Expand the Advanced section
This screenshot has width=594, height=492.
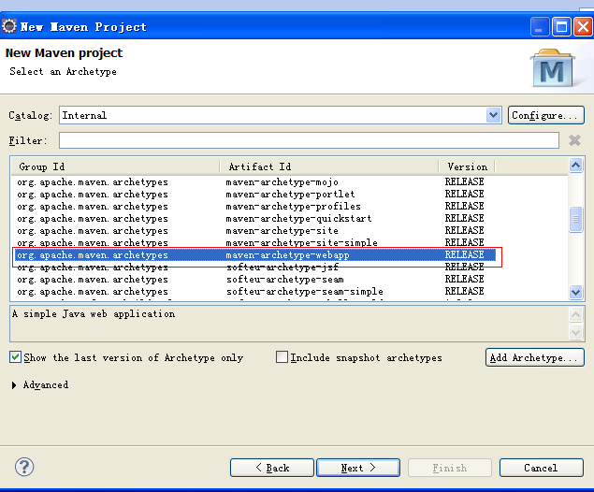point(14,385)
